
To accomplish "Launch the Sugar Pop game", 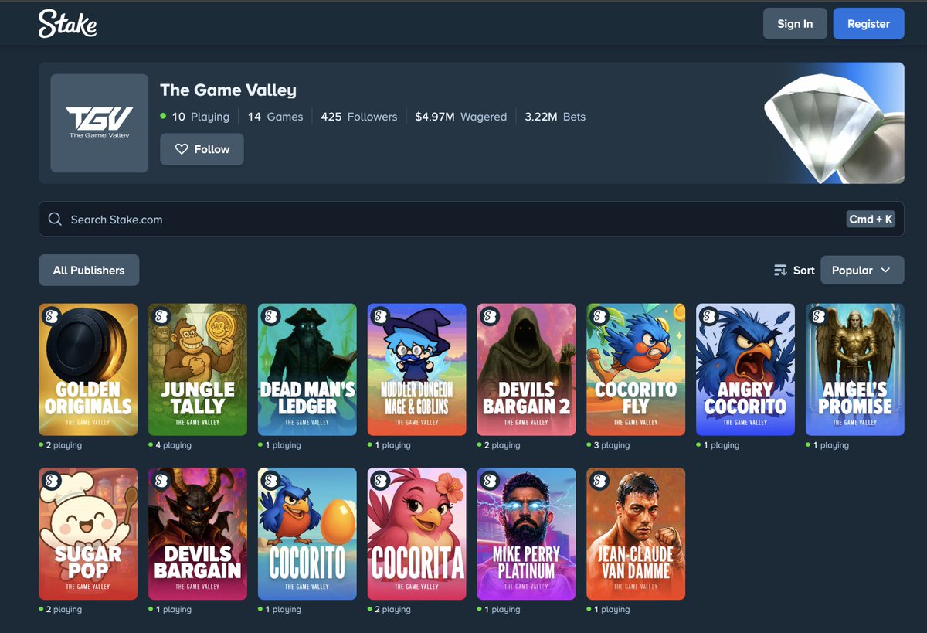I will click(88, 534).
